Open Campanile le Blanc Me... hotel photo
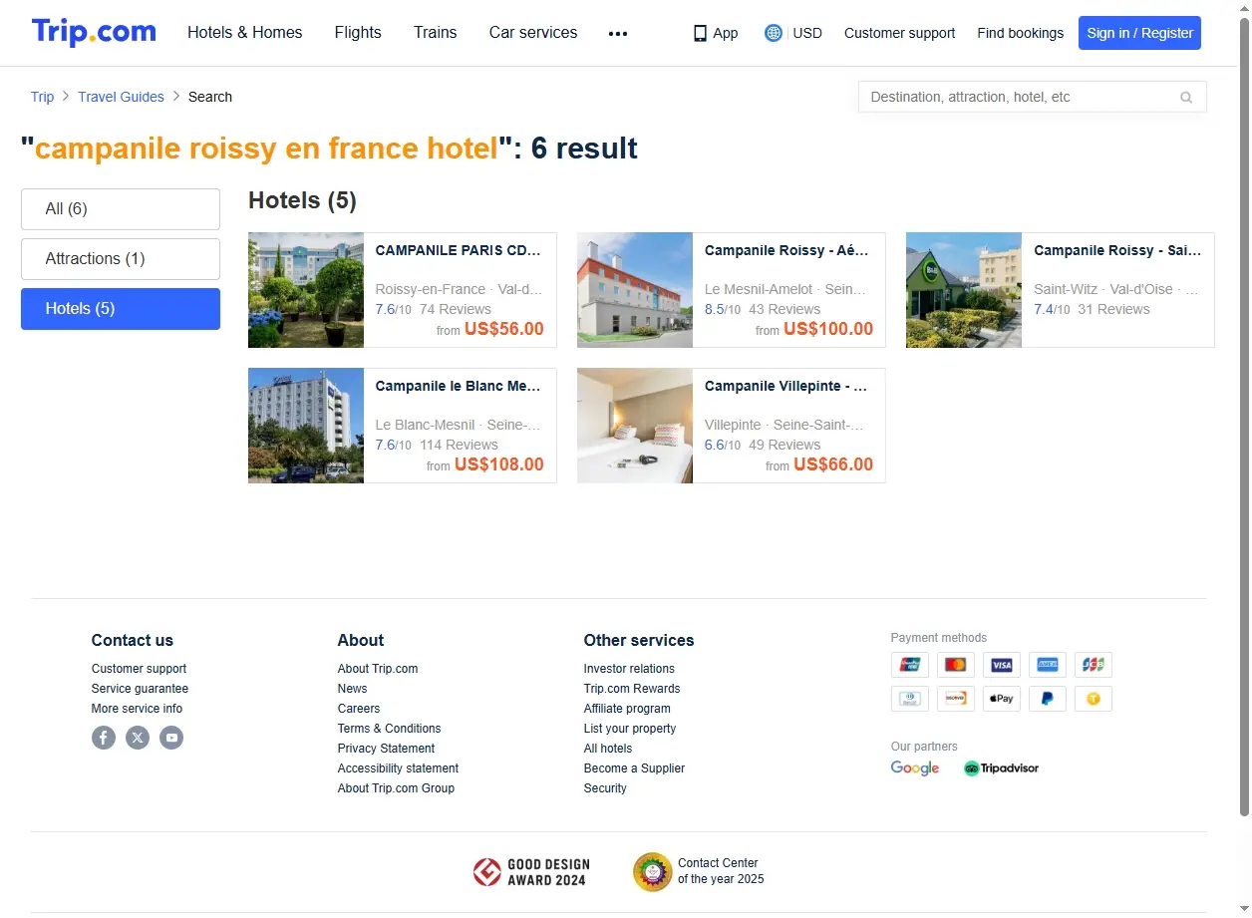This screenshot has height=918, width=1252. 306,426
